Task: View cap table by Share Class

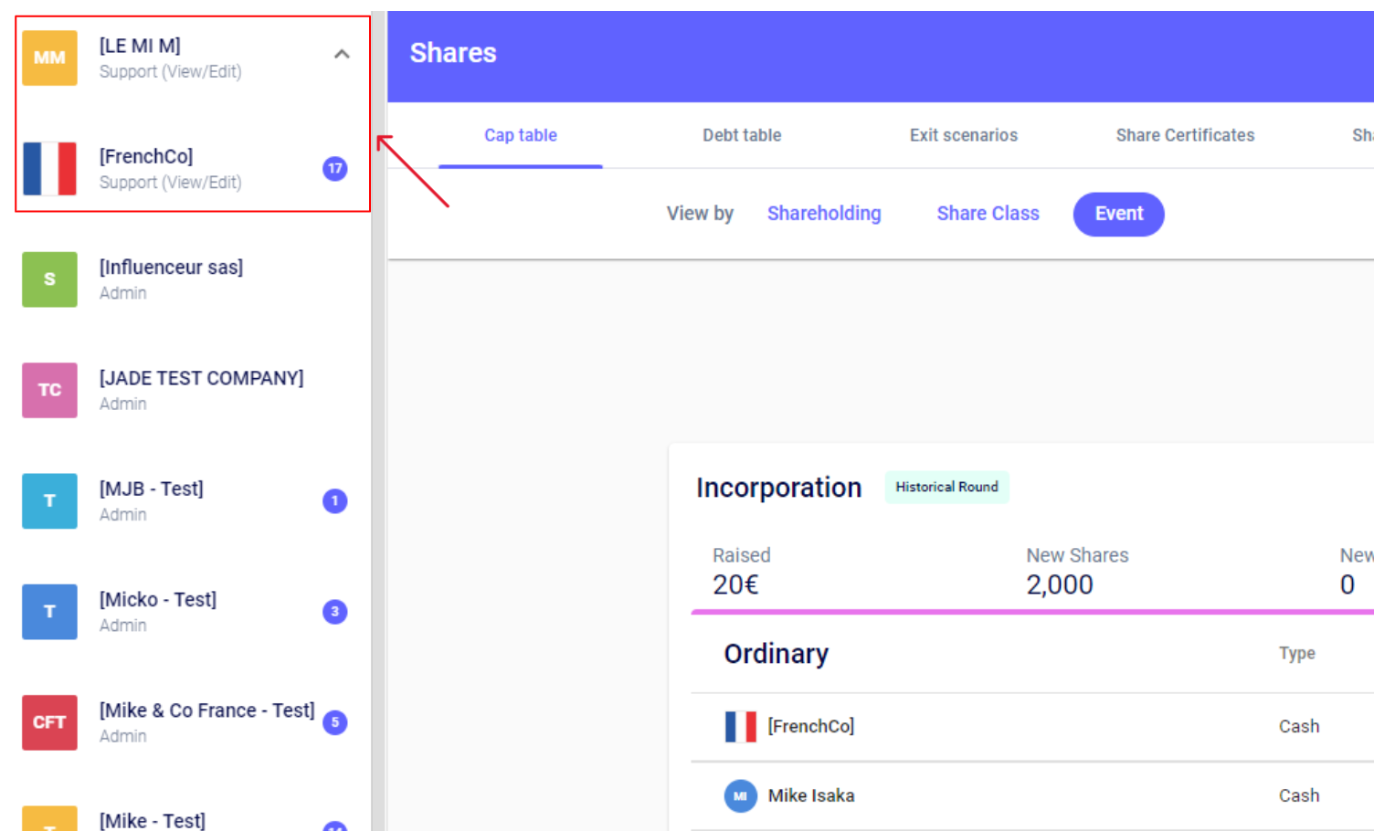Action: click(x=988, y=214)
